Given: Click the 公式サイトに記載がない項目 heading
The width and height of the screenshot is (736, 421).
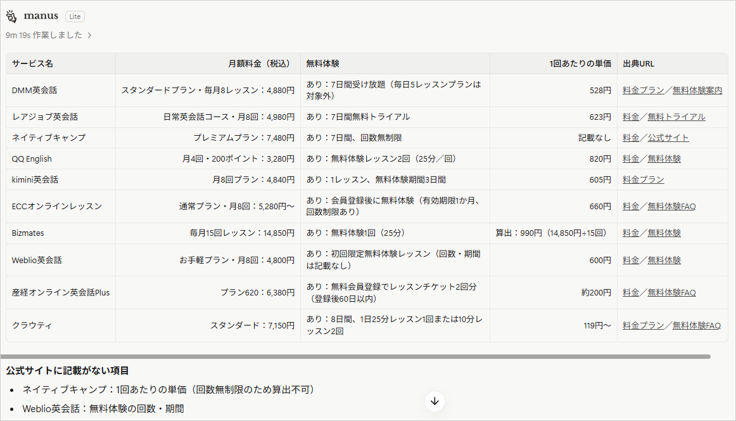Looking at the screenshot, I should pyautogui.click(x=67, y=371).
